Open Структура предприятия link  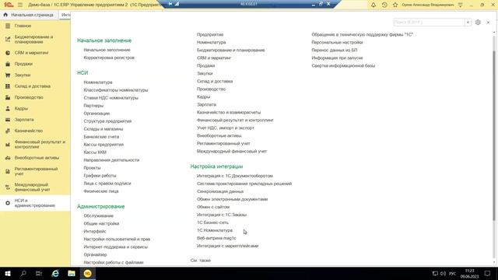click(107, 121)
